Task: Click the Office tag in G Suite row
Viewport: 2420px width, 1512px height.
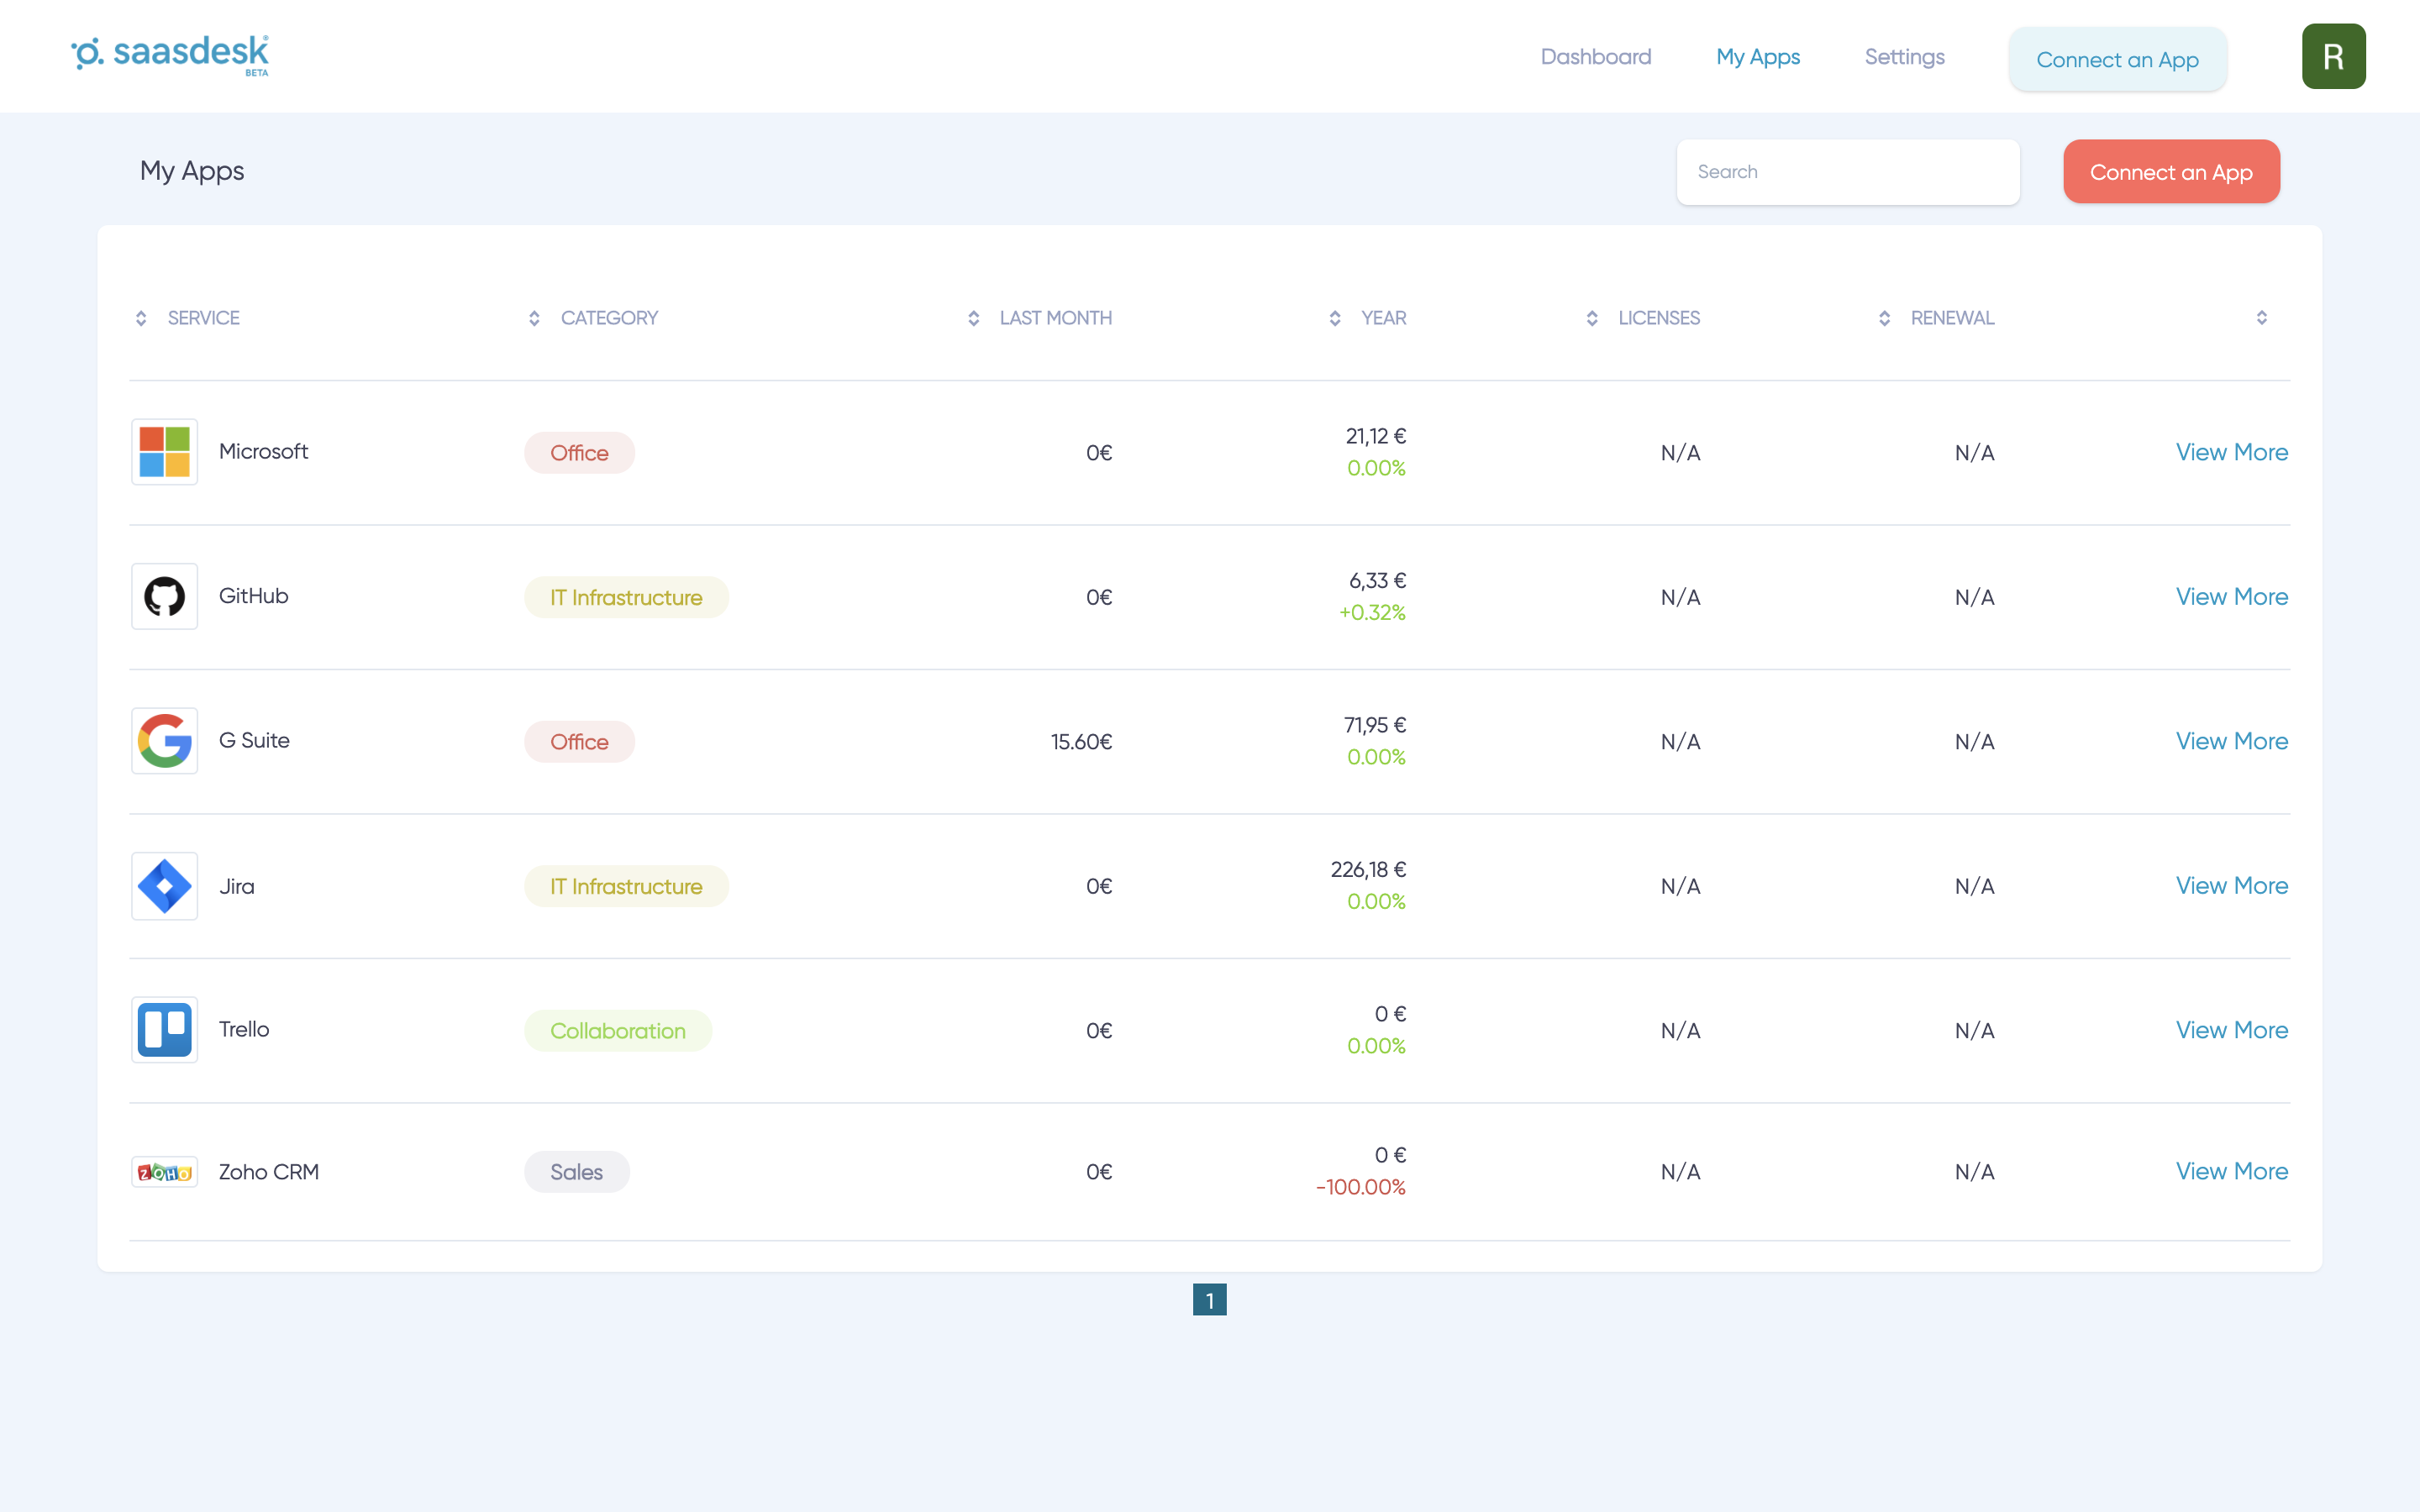Action: point(579,742)
